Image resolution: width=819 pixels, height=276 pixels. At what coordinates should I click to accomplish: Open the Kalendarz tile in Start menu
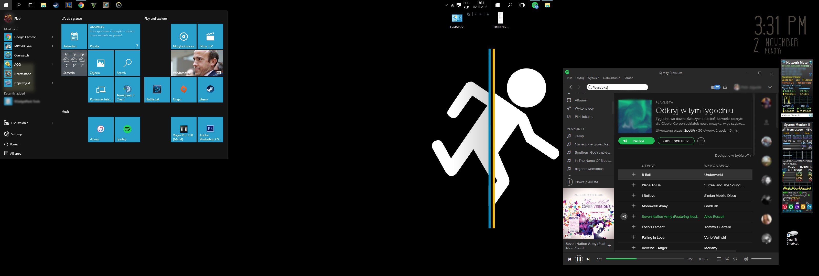74,36
